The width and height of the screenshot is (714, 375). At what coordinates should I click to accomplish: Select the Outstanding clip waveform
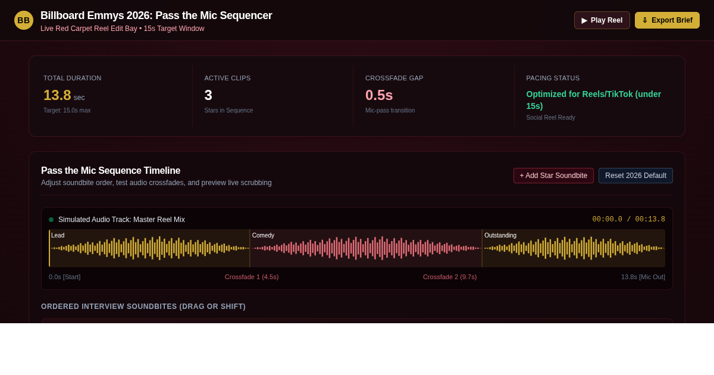tap(574, 248)
